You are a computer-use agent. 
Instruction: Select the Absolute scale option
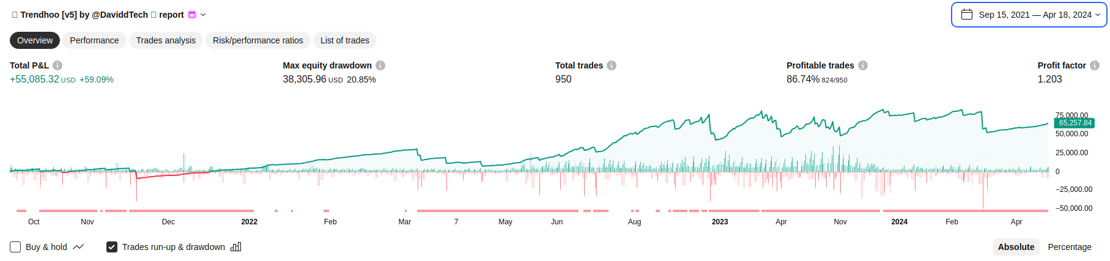click(1016, 247)
